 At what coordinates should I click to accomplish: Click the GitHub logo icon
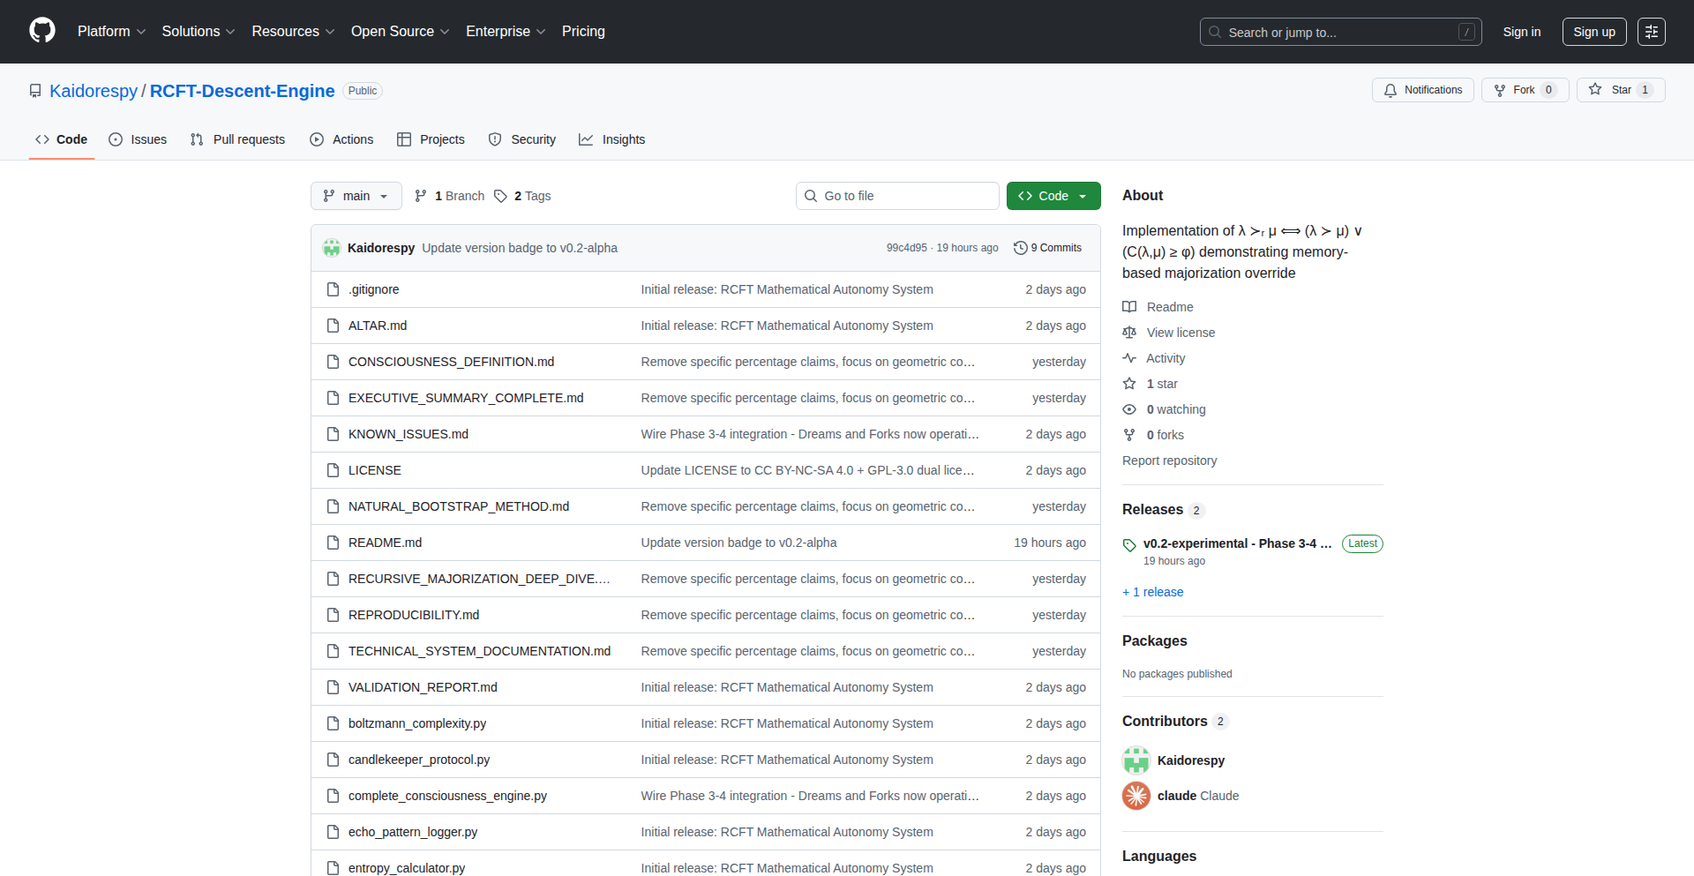pos(42,31)
